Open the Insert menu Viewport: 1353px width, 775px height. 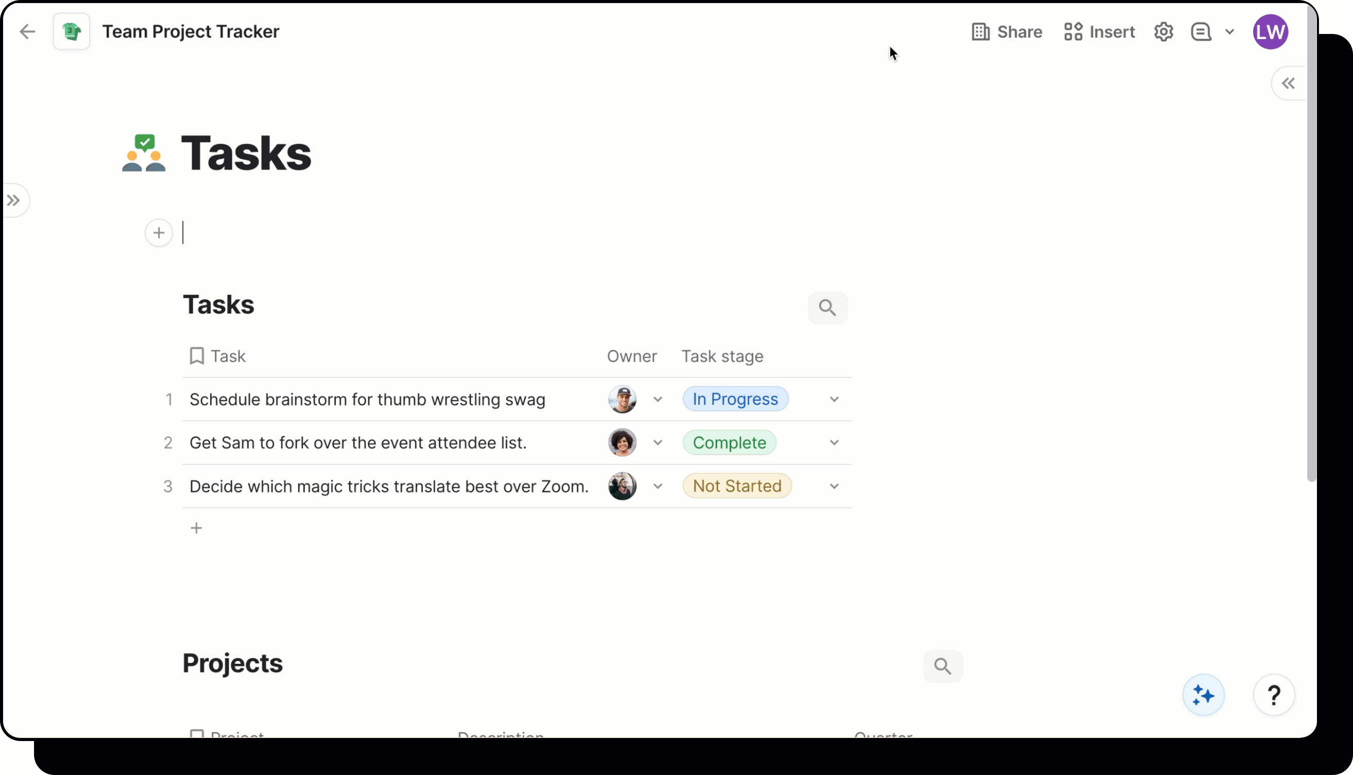point(1100,32)
